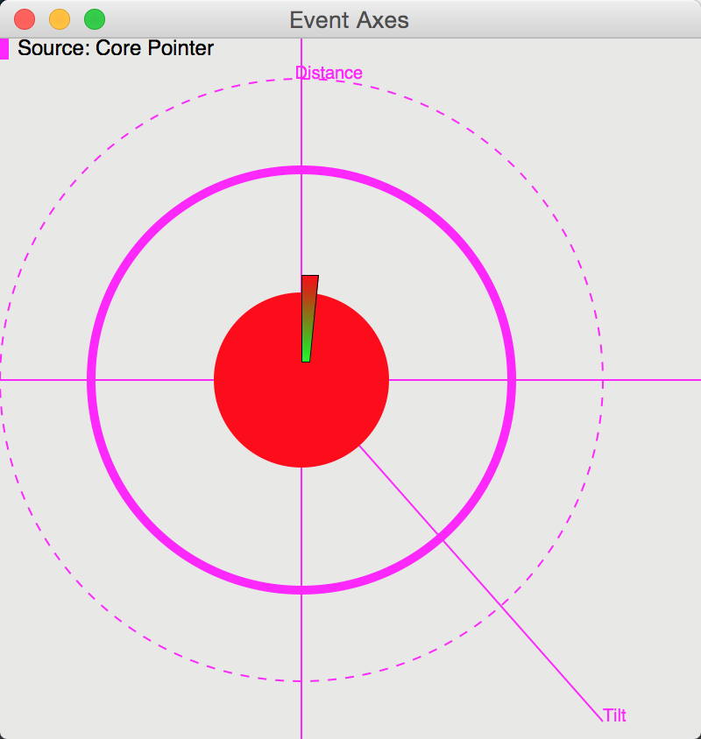This screenshot has width=701, height=739.
Task: Click the red filled circle at center
Action: 301,380
